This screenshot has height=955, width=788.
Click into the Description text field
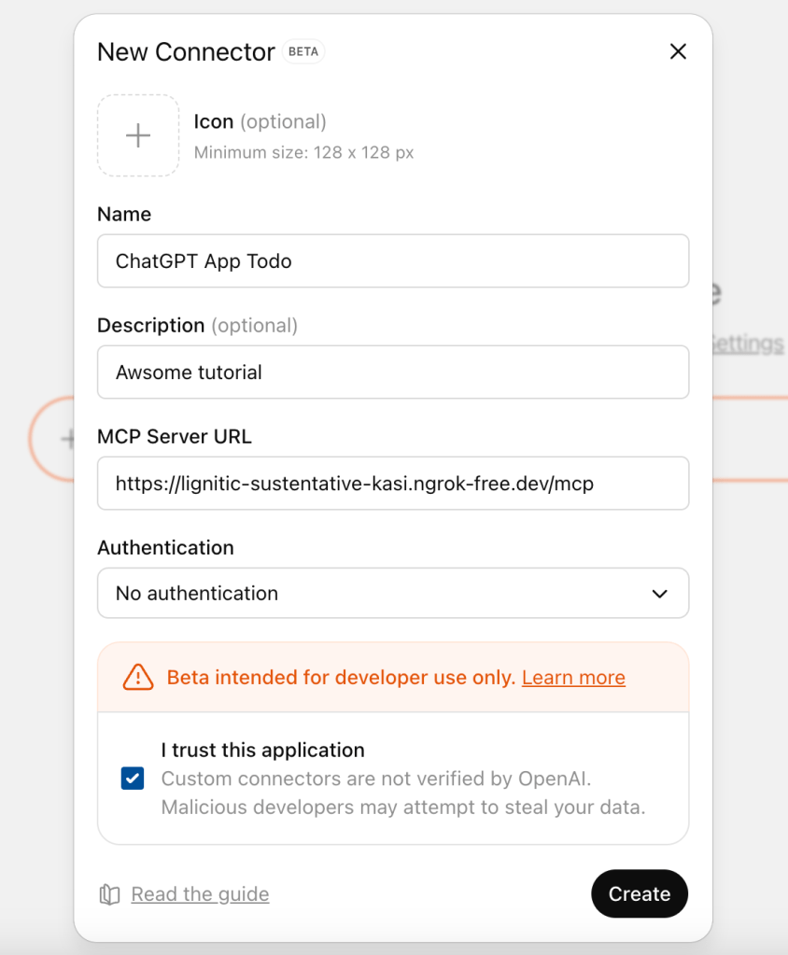coord(392,372)
